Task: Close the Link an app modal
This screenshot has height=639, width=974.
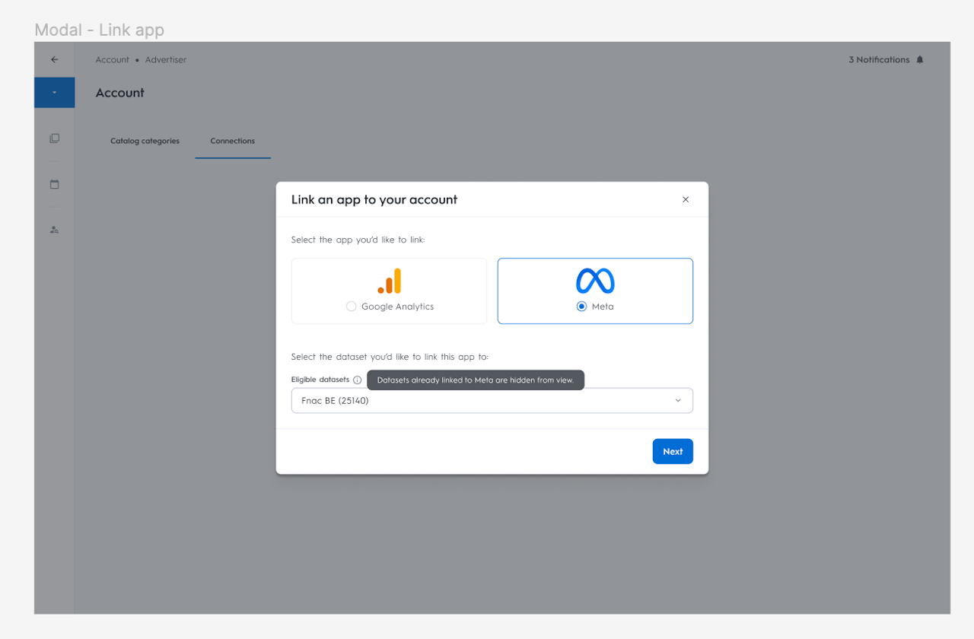Action: tap(686, 199)
